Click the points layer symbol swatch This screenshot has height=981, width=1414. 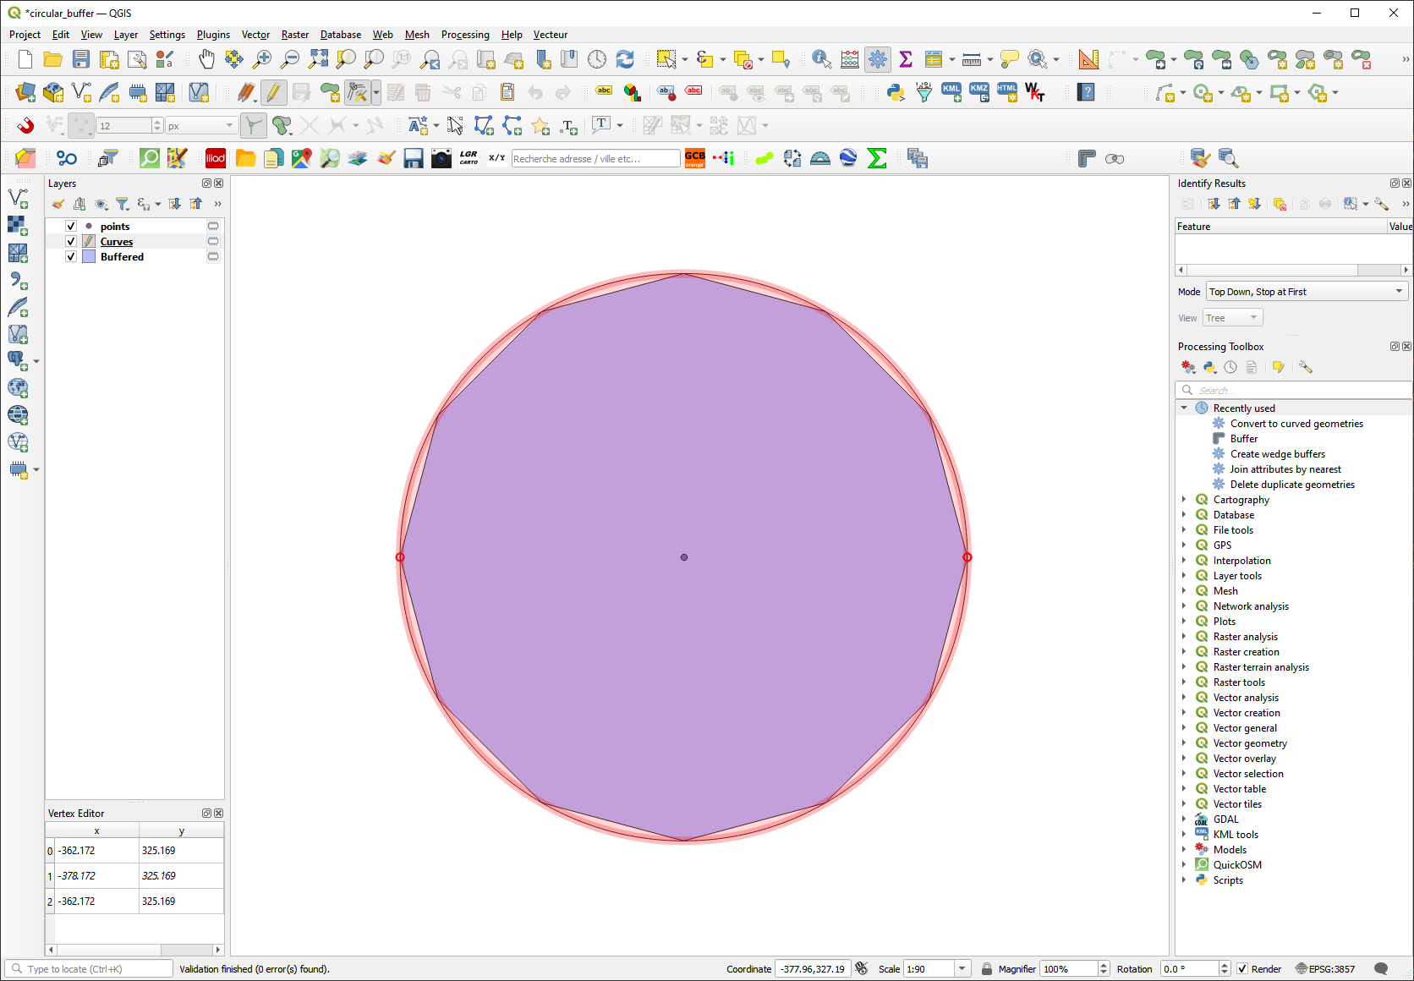coord(89,227)
